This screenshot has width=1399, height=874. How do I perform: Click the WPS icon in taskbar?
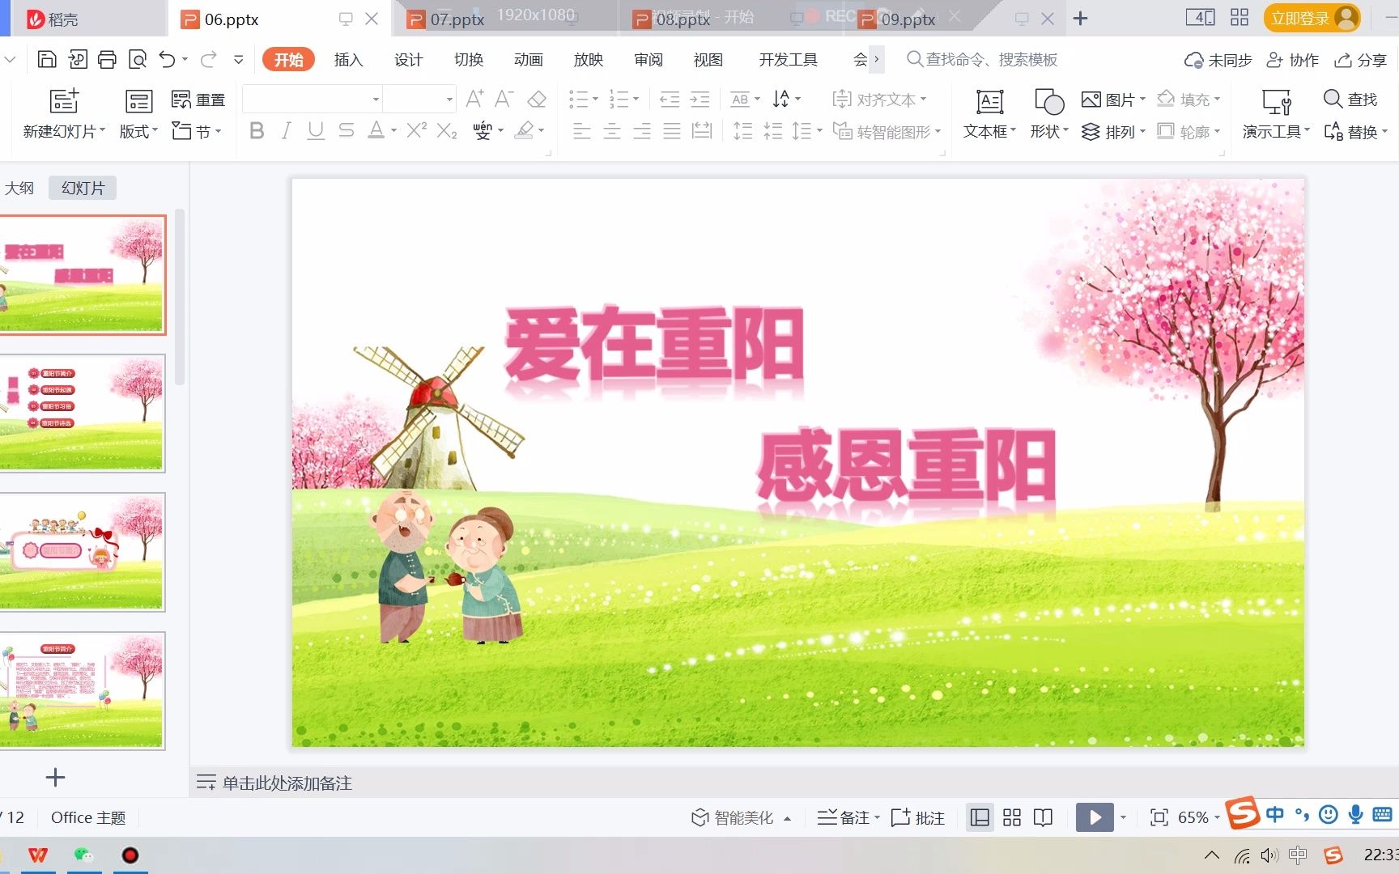tap(38, 855)
